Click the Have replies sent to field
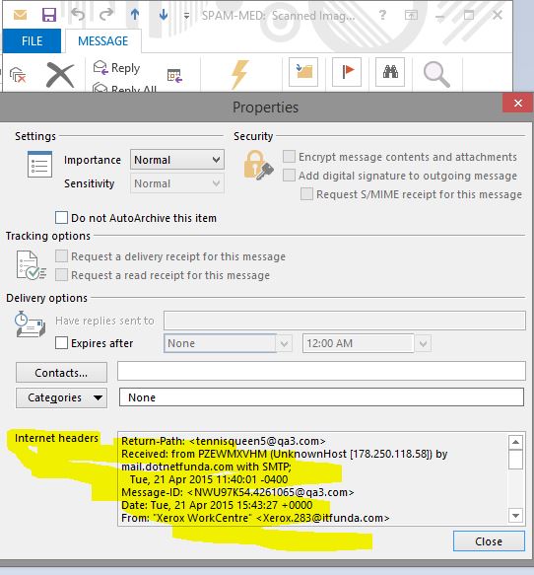Viewport: 534px width, 575px height. (344, 321)
